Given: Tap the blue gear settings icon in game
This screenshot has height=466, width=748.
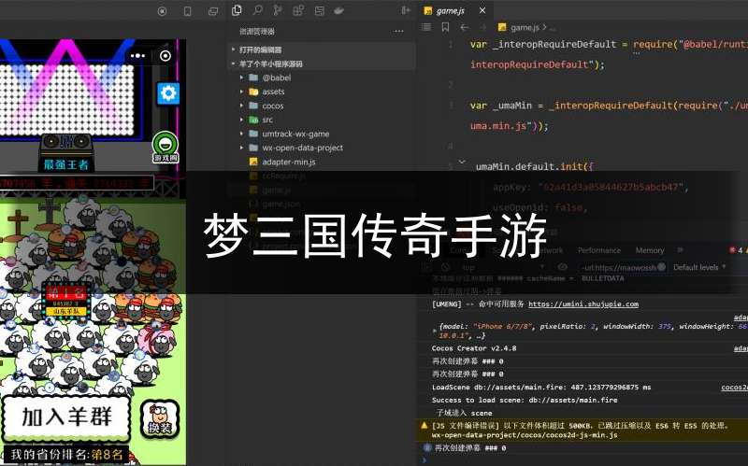Looking at the screenshot, I should tap(168, 92).
